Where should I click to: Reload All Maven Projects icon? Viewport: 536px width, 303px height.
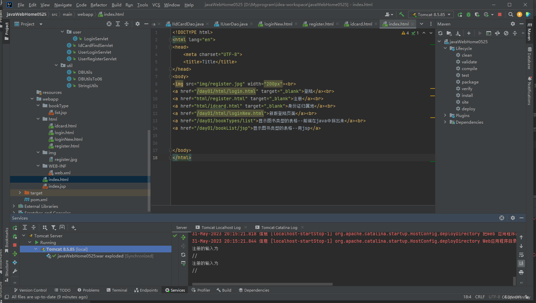point(440,33)
